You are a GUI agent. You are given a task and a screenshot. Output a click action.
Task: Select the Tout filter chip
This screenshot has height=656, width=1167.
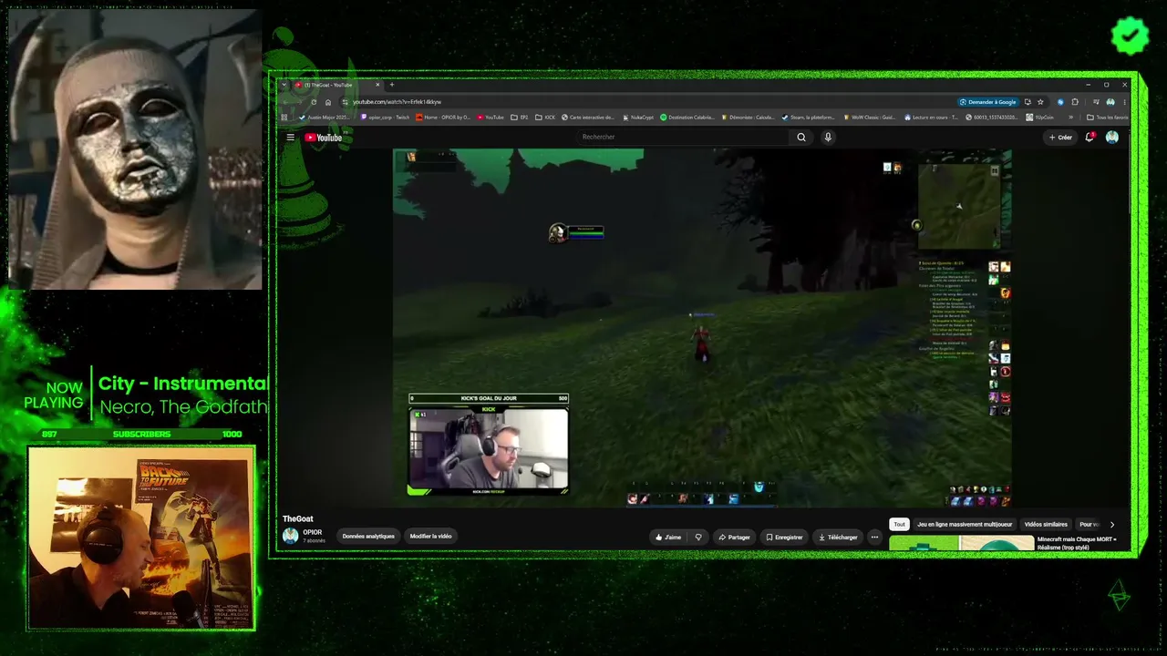899,525
